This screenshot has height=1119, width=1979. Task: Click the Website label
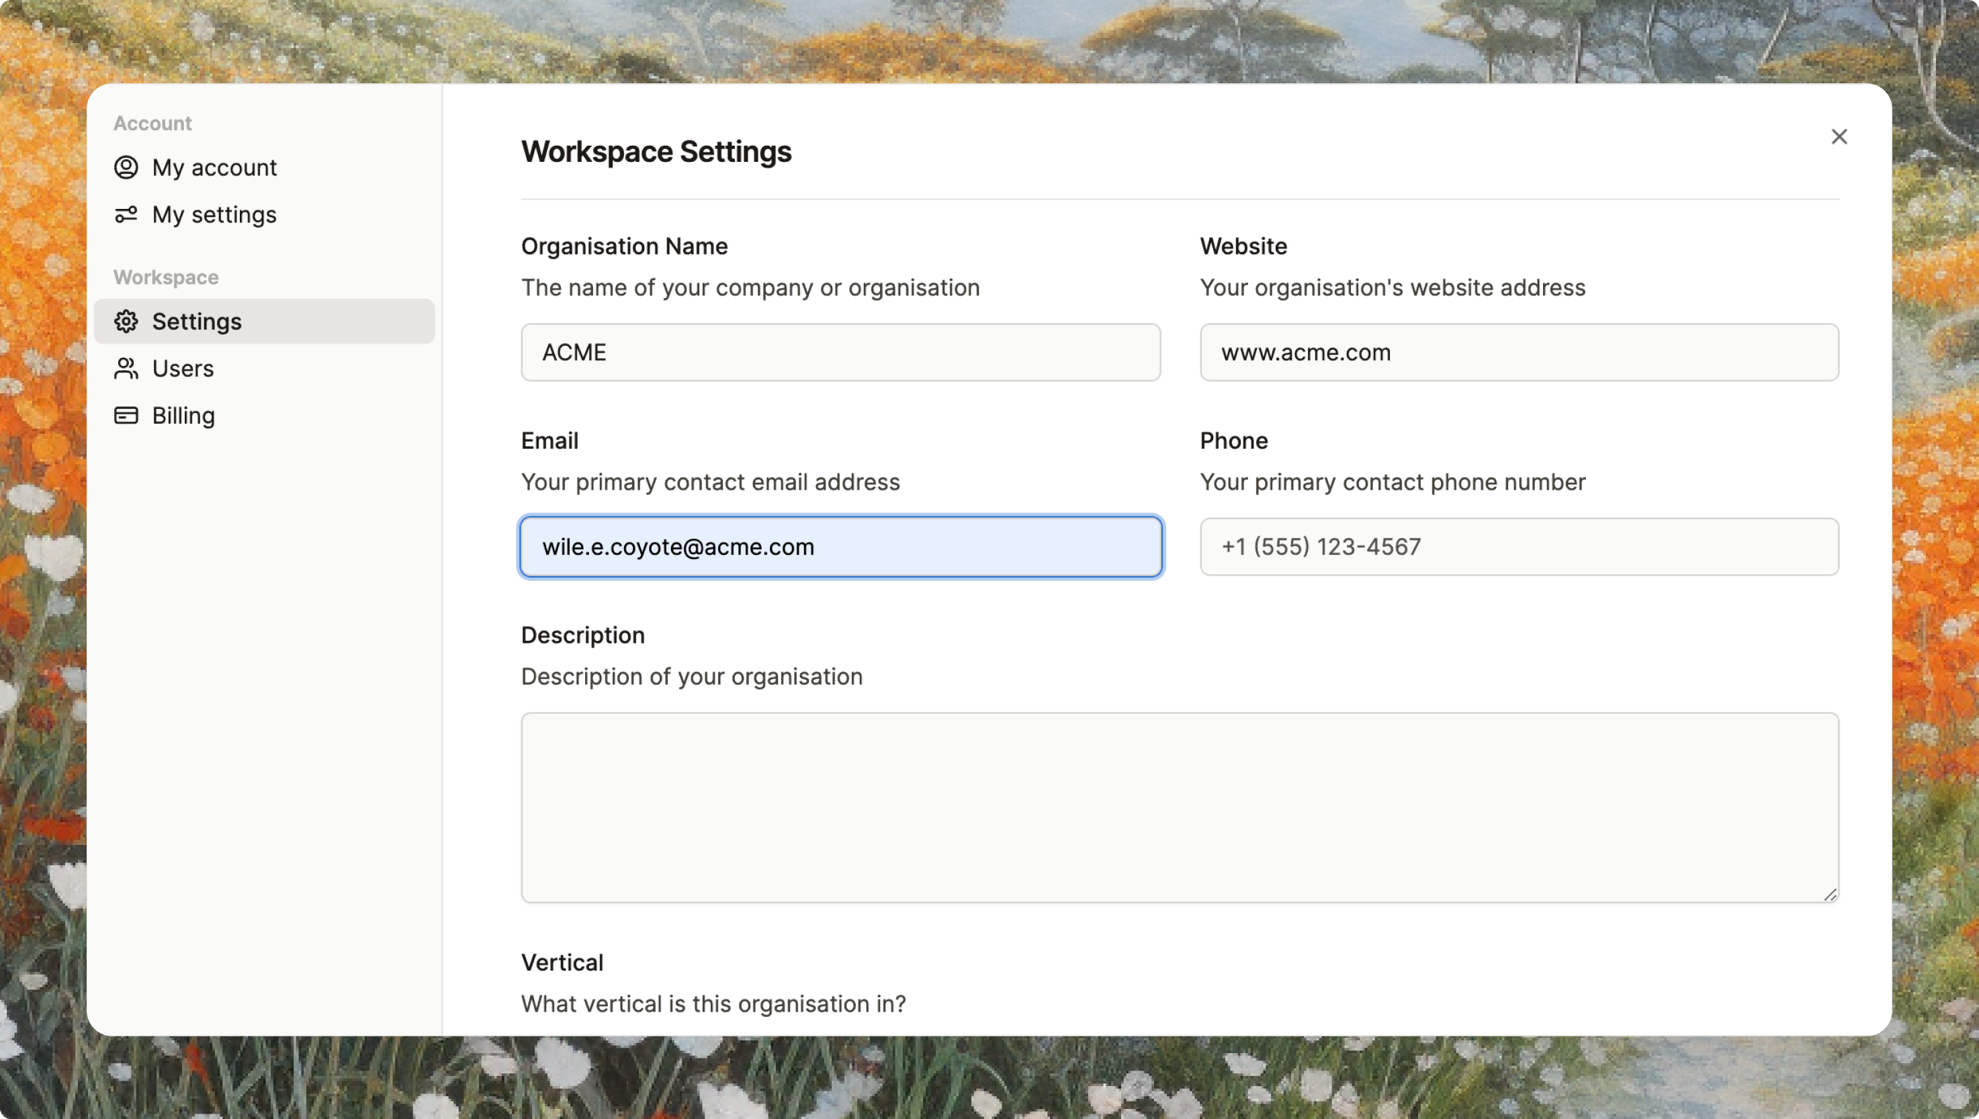pos(1243,246)
